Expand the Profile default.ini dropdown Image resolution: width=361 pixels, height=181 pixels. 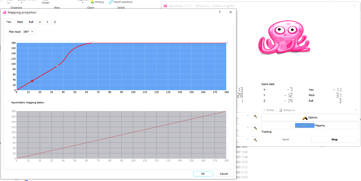click(x=319, y=110)
